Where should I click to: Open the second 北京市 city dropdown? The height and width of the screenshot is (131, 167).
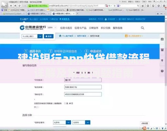(81, 122)
